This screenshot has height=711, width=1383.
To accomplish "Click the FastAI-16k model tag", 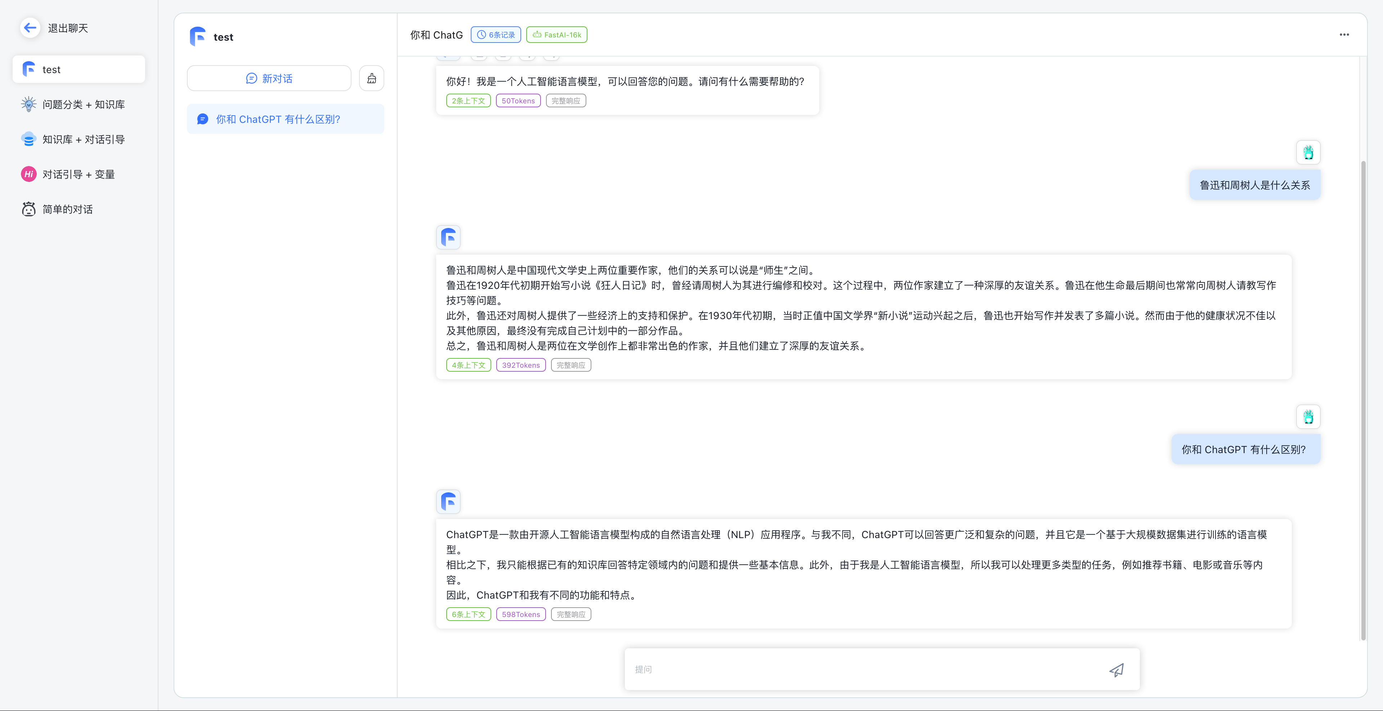I will coord(557,35).
